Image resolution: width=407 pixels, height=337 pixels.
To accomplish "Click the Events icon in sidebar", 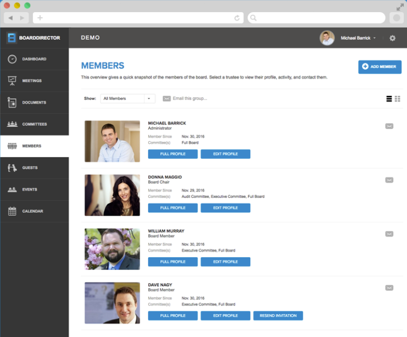I will coord(12,189).
